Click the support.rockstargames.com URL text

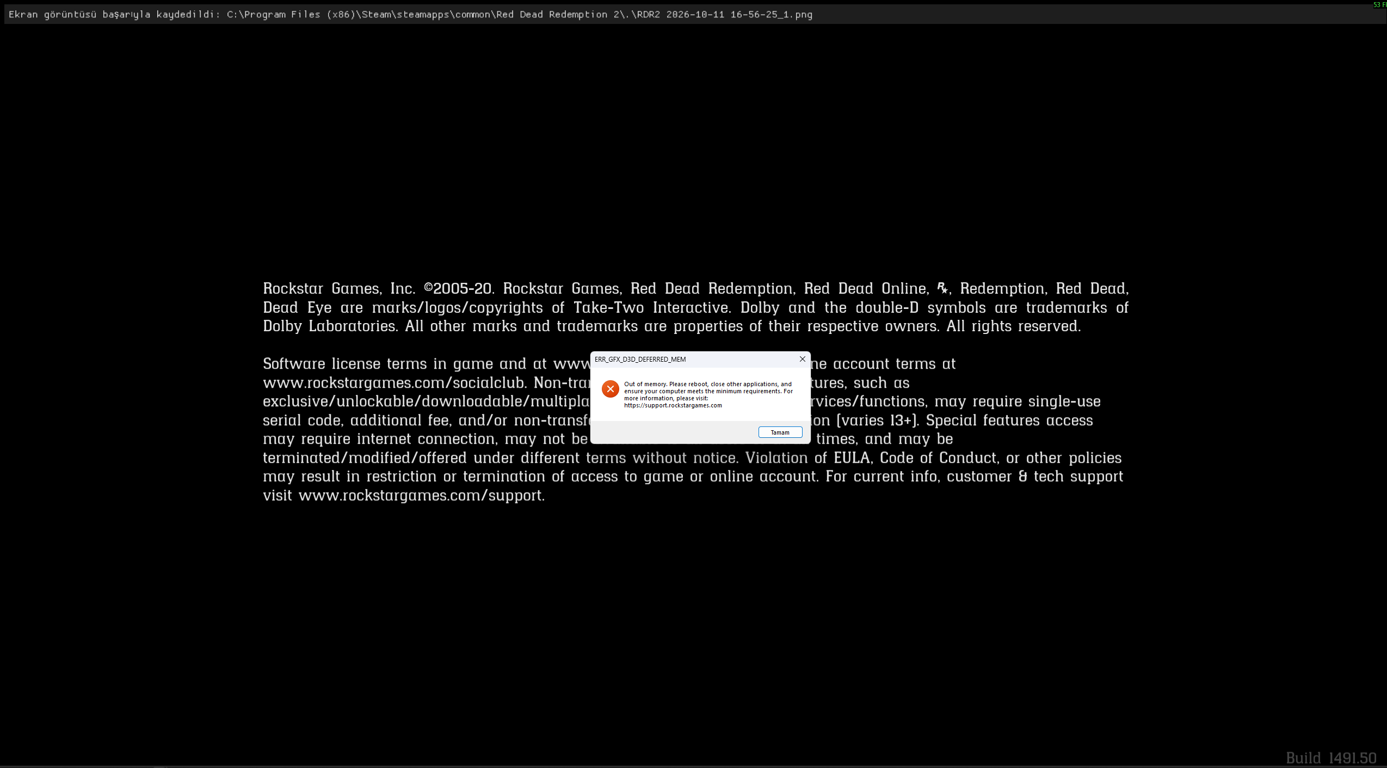coord(673,405)
